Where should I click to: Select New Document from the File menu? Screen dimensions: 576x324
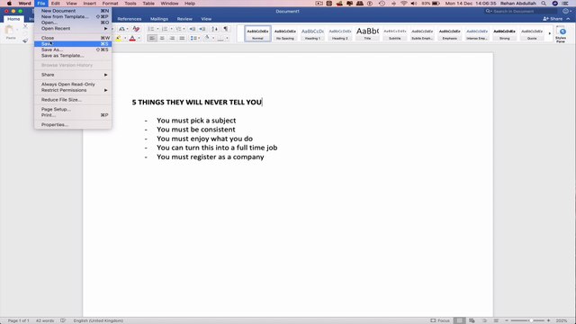click(x=73, y=11)
